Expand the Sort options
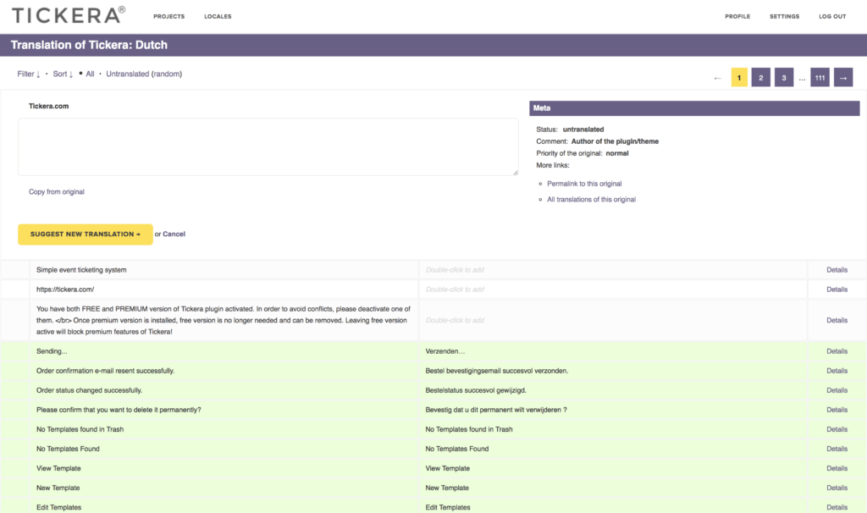 tap(63, 74)
